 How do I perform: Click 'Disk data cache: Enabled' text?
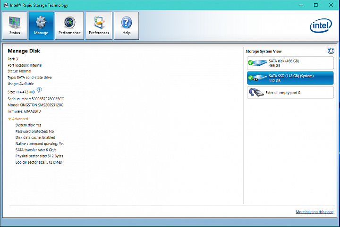tap(35, 138)
